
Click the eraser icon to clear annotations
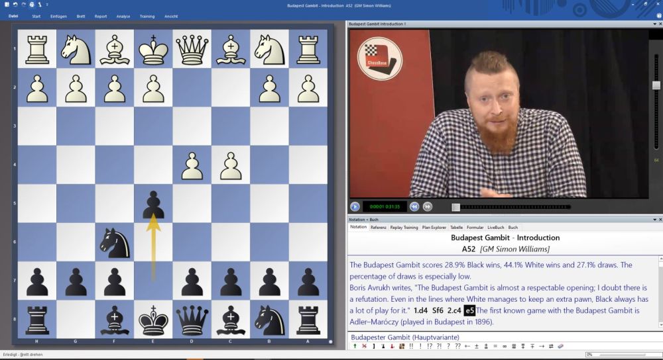tap(561, 346)
